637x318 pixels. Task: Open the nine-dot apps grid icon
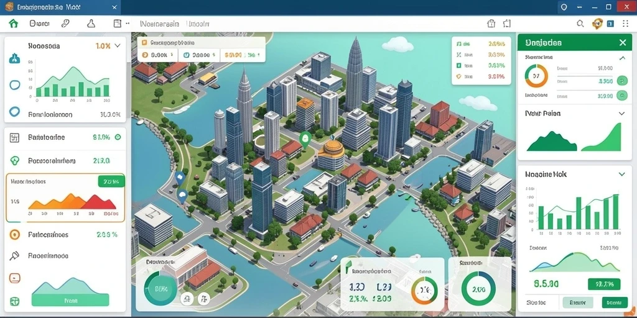pos(625,24)
